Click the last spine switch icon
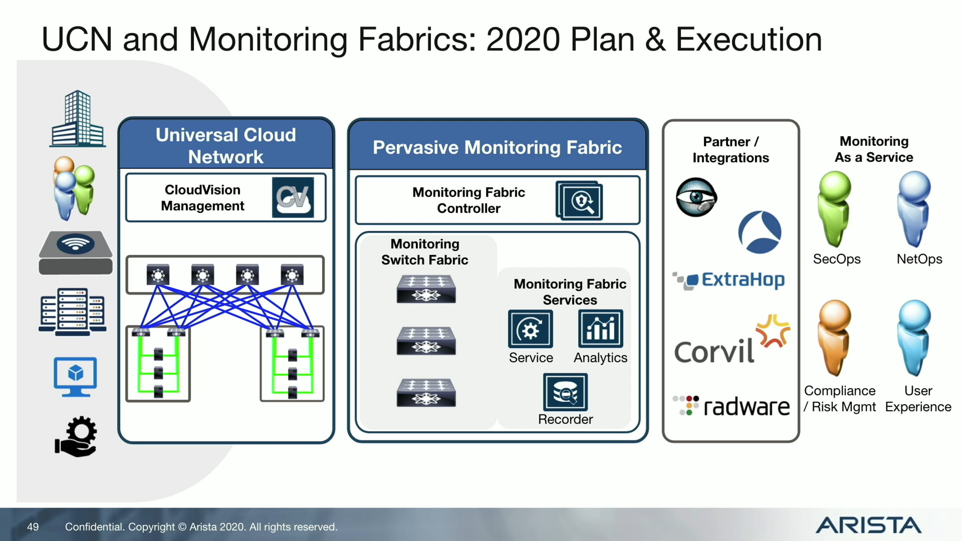Screen dimensions: 962x541 point(292,275)
